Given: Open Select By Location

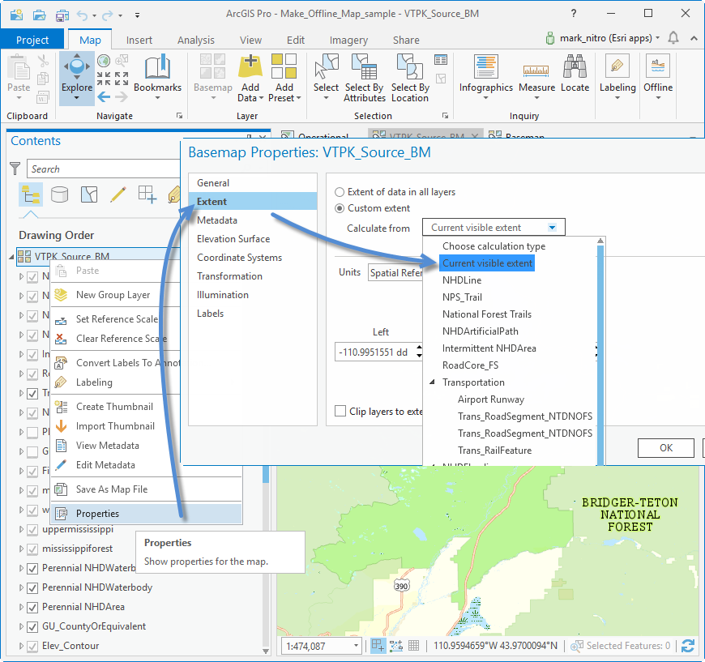Looking at the screenshot, I should 410,77.
